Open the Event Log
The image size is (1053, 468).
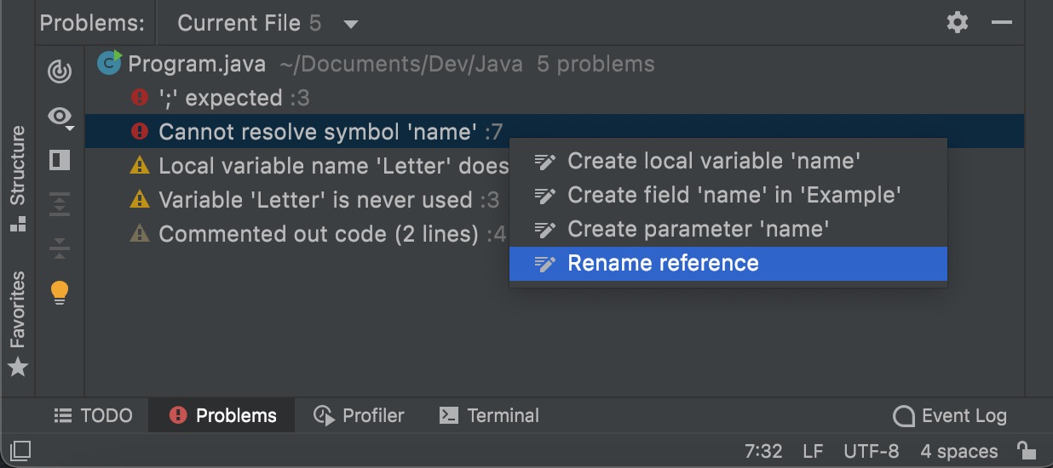(950, 416)
